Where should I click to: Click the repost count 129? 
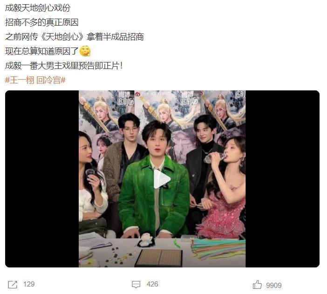[x=29, y=284]
